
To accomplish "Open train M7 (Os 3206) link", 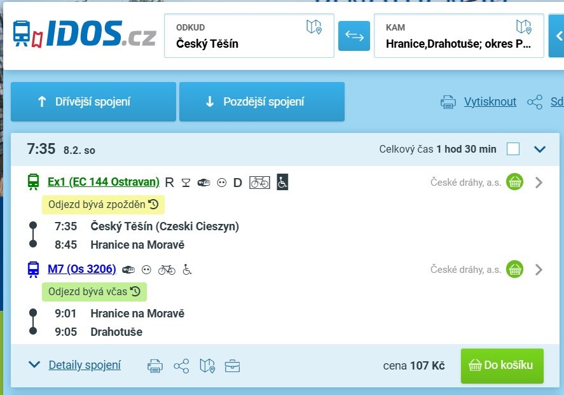I will pos(82,269).
